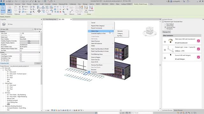The width and height of the screenshot is (204, 114).
Task: Open 01 - Entry Level - Furniture Layout view
Action: 17,74
